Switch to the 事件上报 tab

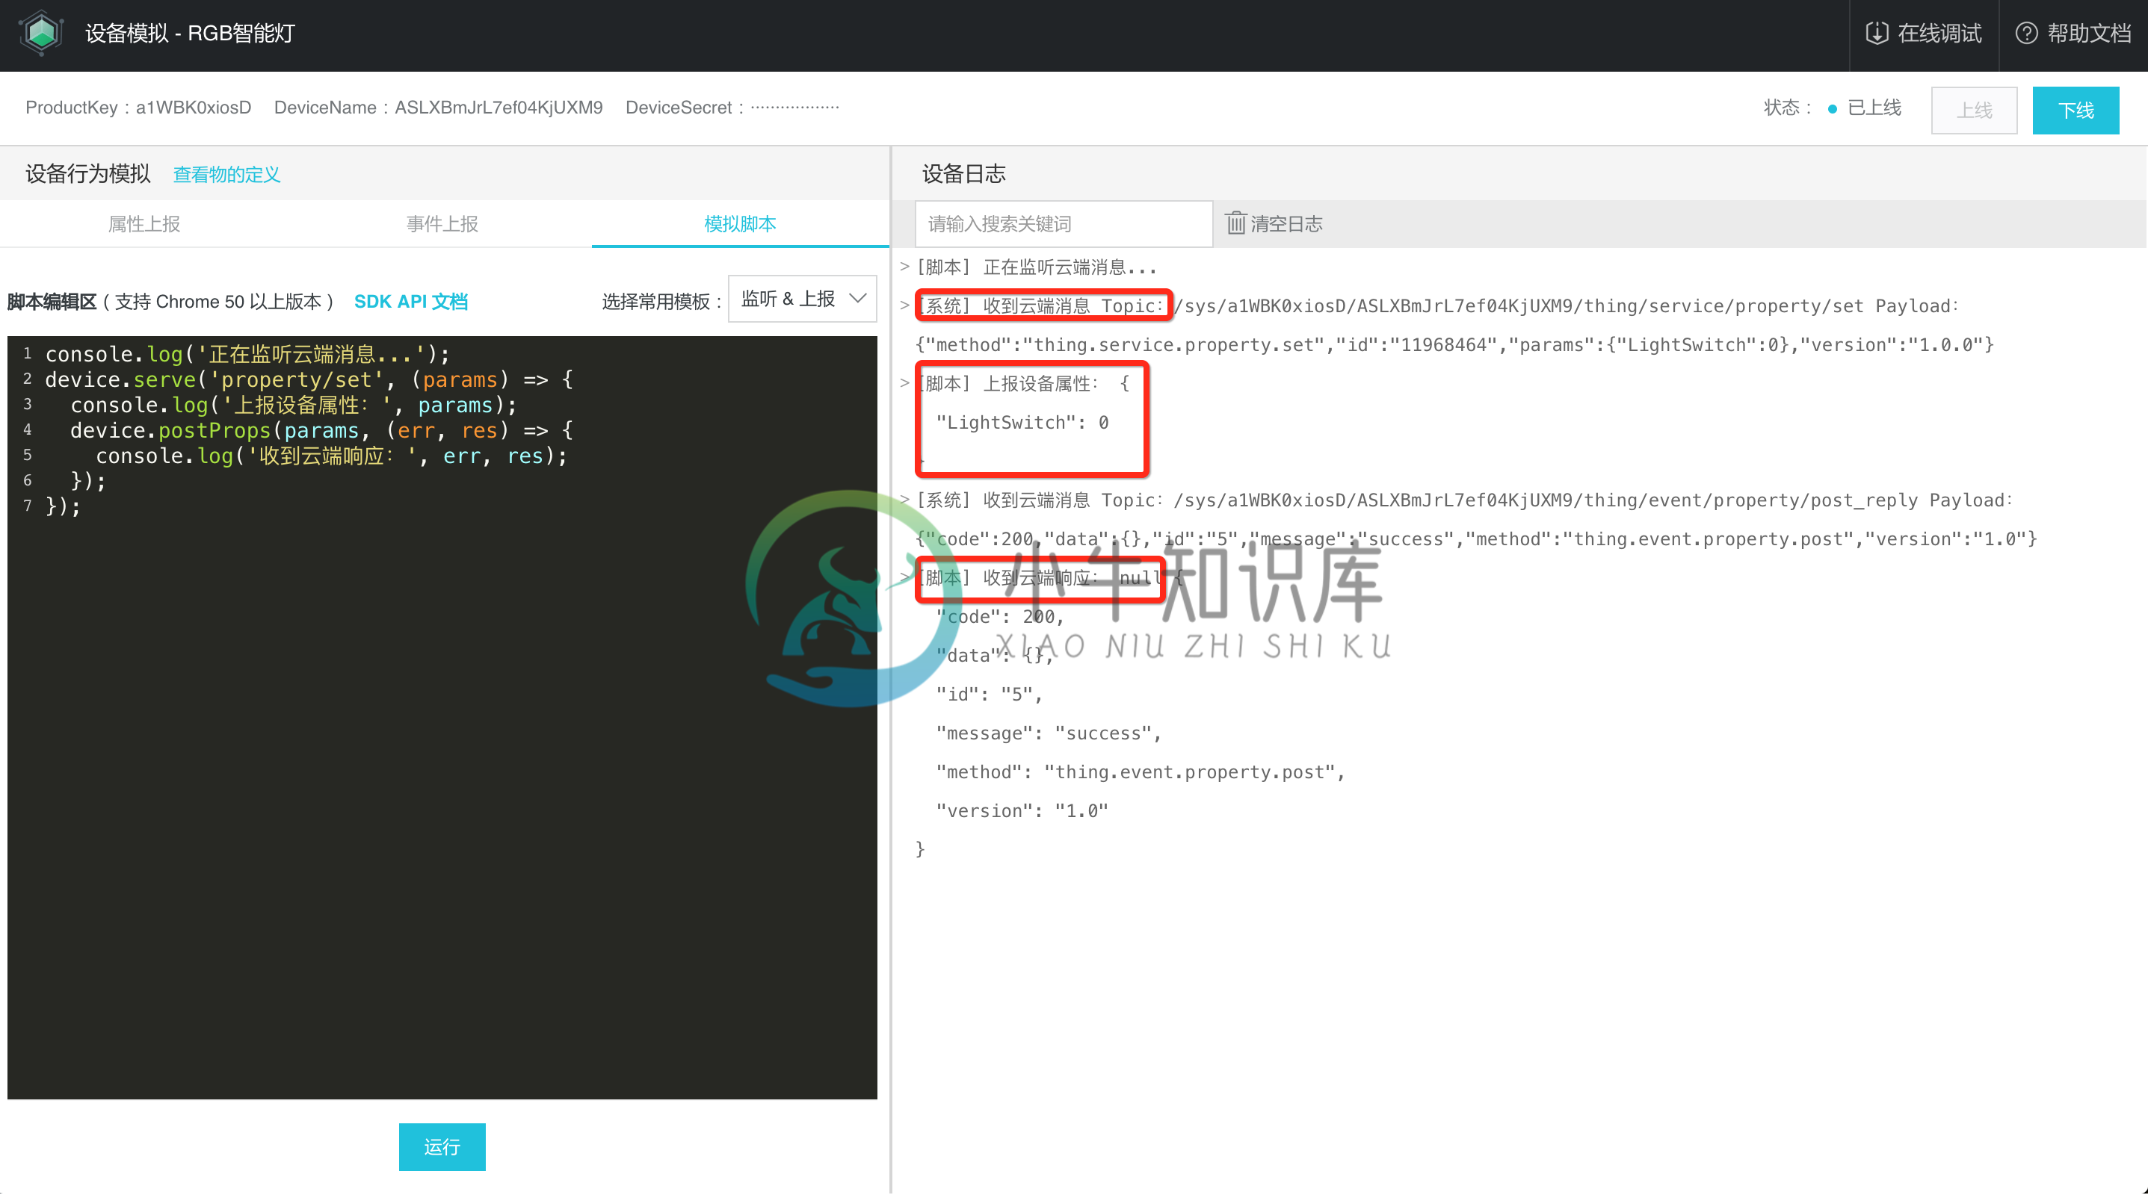pyautogui.click(x=442, y=223)
